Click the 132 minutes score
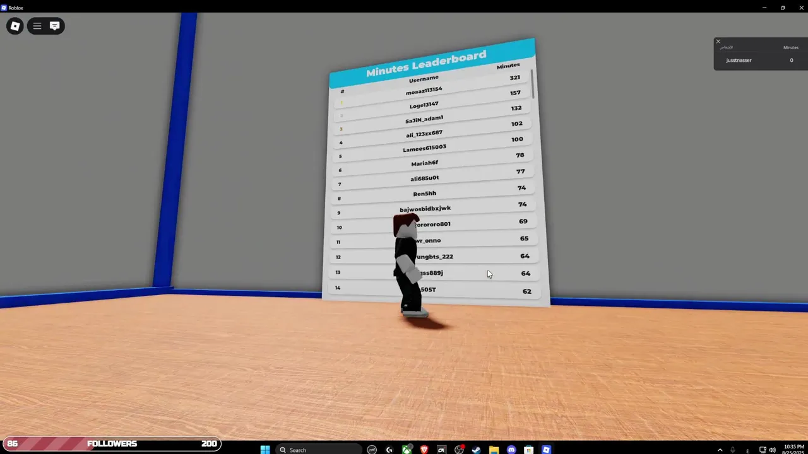This screenshot has height=454, width=808. (x=516, y=108)
